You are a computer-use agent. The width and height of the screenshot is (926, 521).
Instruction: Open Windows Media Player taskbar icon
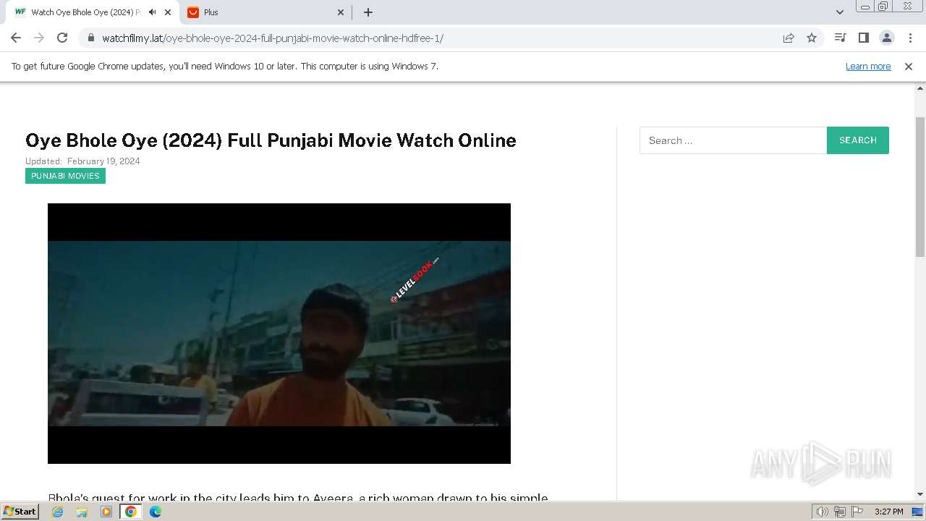(106, 512)
